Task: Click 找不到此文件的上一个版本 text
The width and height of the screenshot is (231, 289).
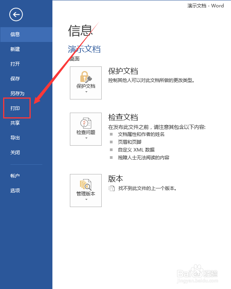Action: pos(148,188)
